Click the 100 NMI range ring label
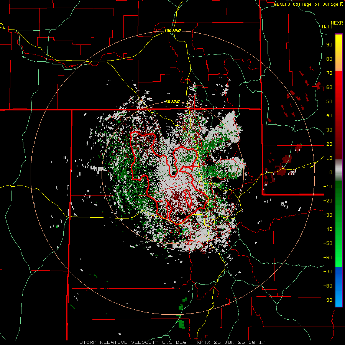 pos(172,31)
